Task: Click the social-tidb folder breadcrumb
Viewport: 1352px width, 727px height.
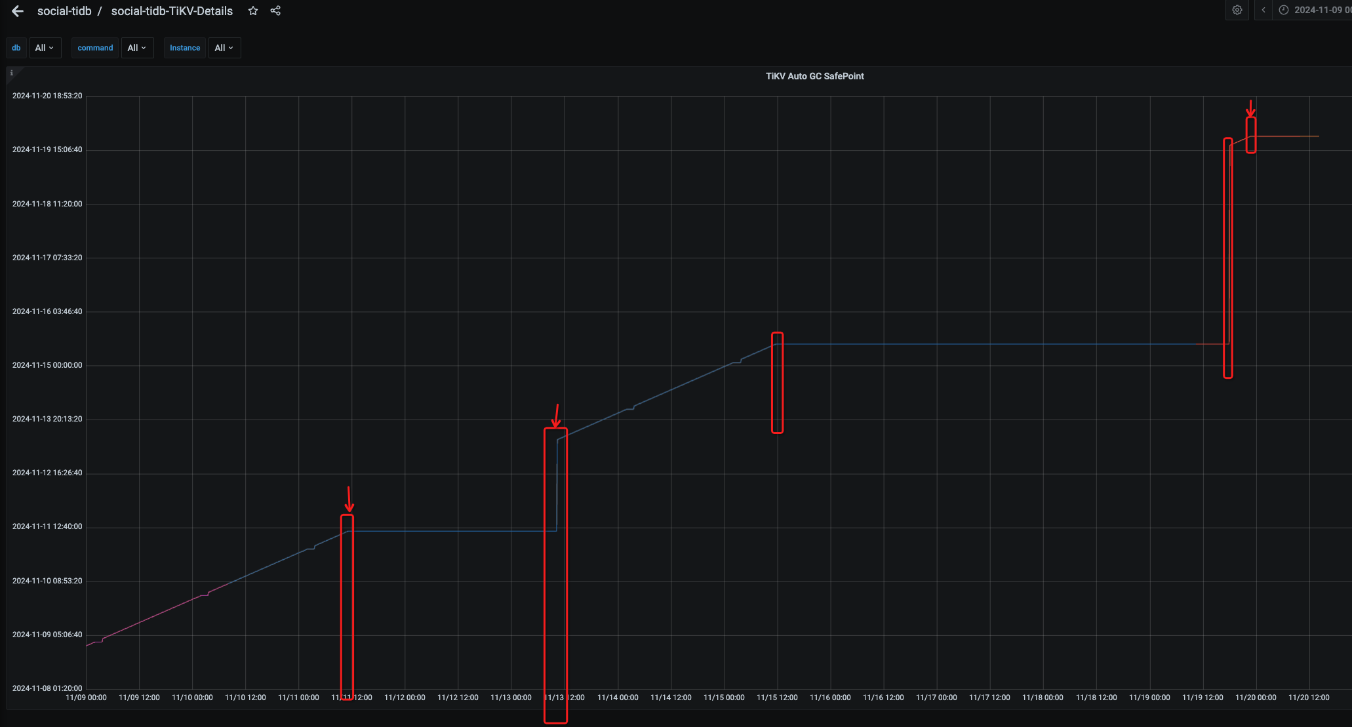Action: (64, 11)
